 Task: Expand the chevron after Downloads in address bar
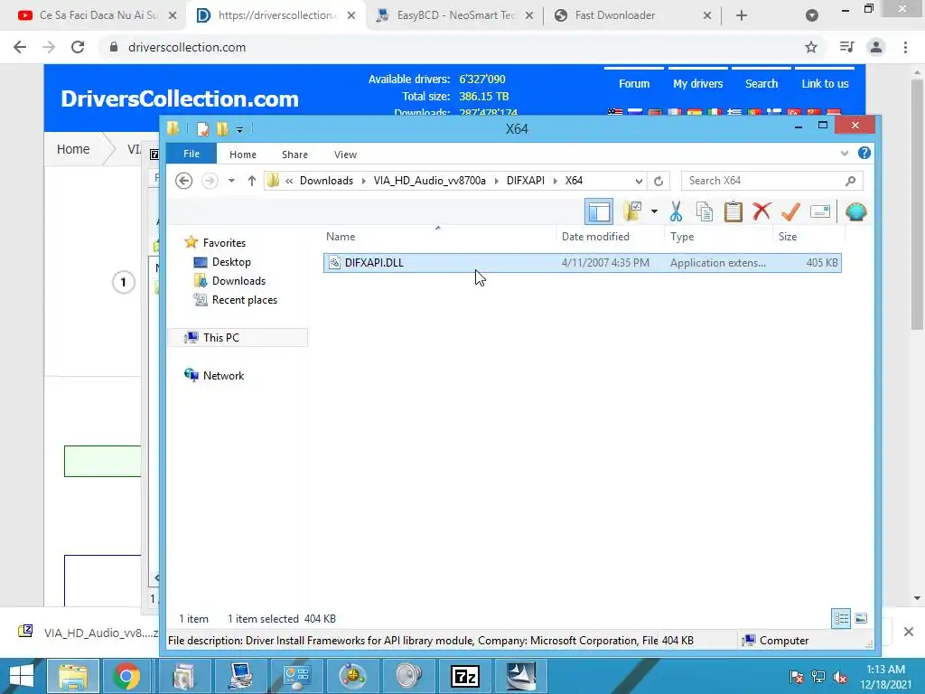click(x=363, y=181)
